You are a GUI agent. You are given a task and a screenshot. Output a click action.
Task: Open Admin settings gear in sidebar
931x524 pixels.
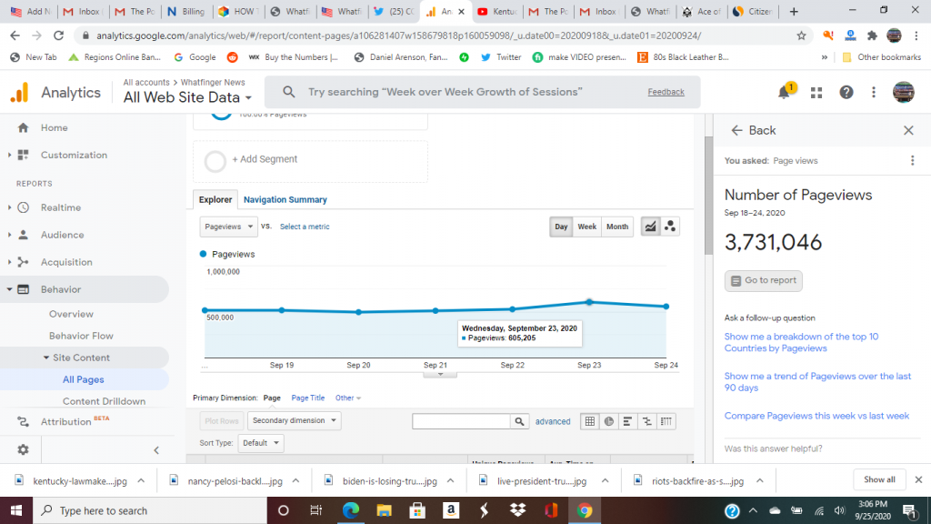point(23,449)
